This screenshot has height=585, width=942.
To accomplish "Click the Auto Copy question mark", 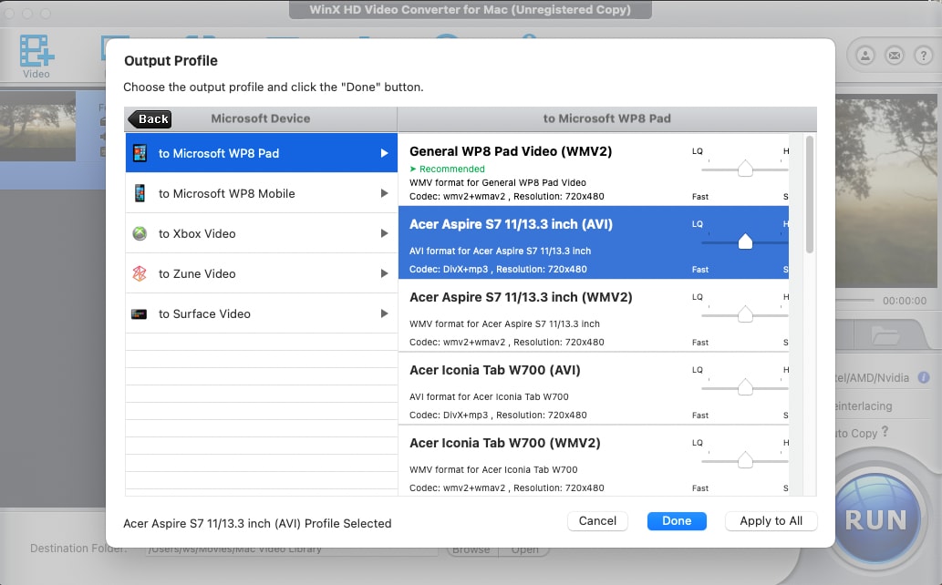I will click(x=885, y=432).
